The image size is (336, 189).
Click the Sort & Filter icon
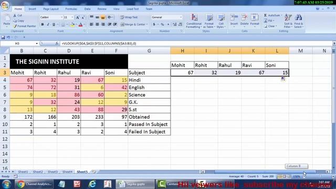[288, 17]
